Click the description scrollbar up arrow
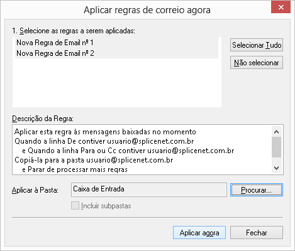This screenshot has height=251, width=295. pos(276,132)
